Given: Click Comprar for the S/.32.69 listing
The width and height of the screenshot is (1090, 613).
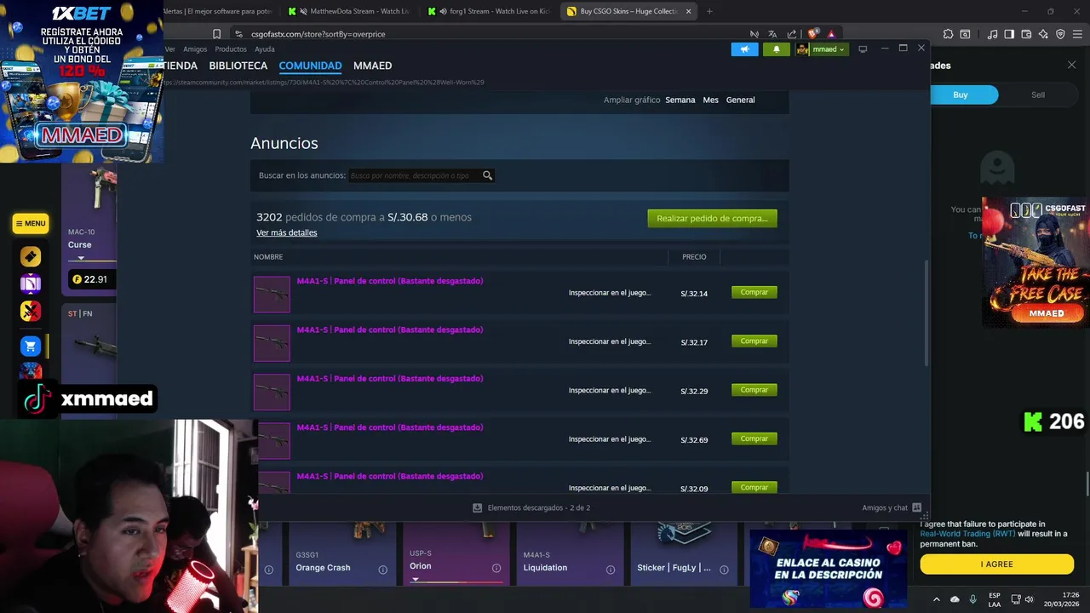Looking at the screenshot, I should (754, 438).
